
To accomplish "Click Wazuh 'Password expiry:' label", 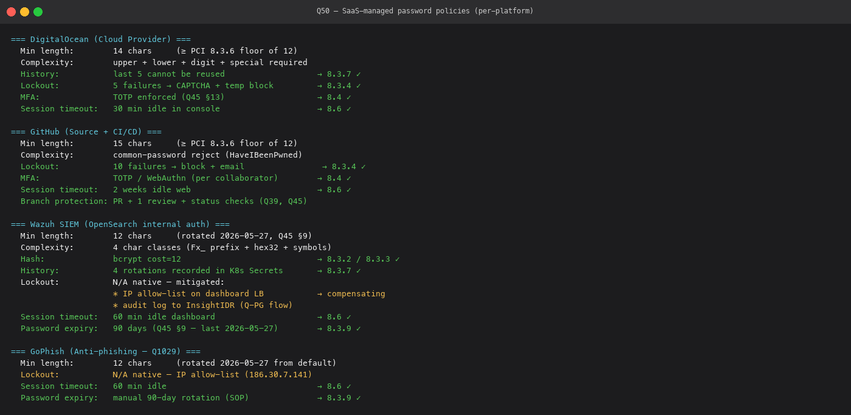I will coord(60,328).
